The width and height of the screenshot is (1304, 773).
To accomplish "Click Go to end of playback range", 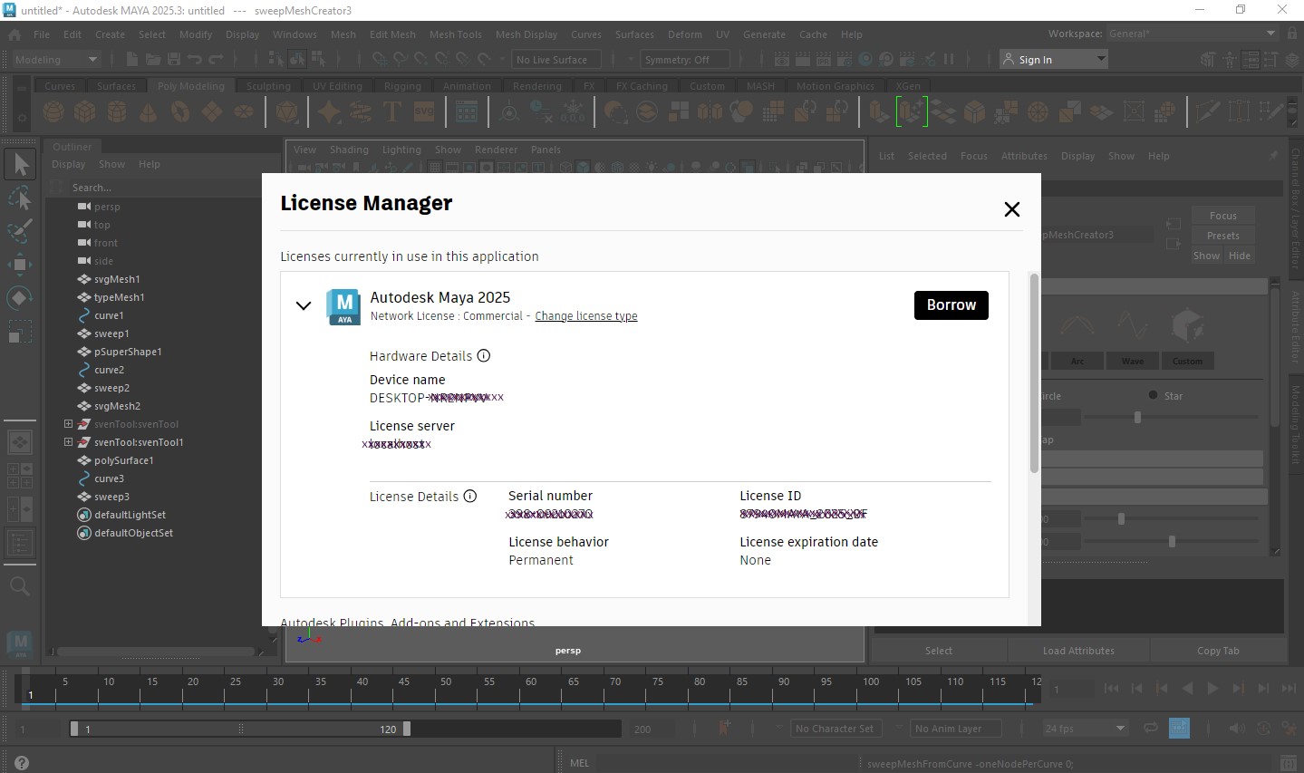I will 1289,689.
